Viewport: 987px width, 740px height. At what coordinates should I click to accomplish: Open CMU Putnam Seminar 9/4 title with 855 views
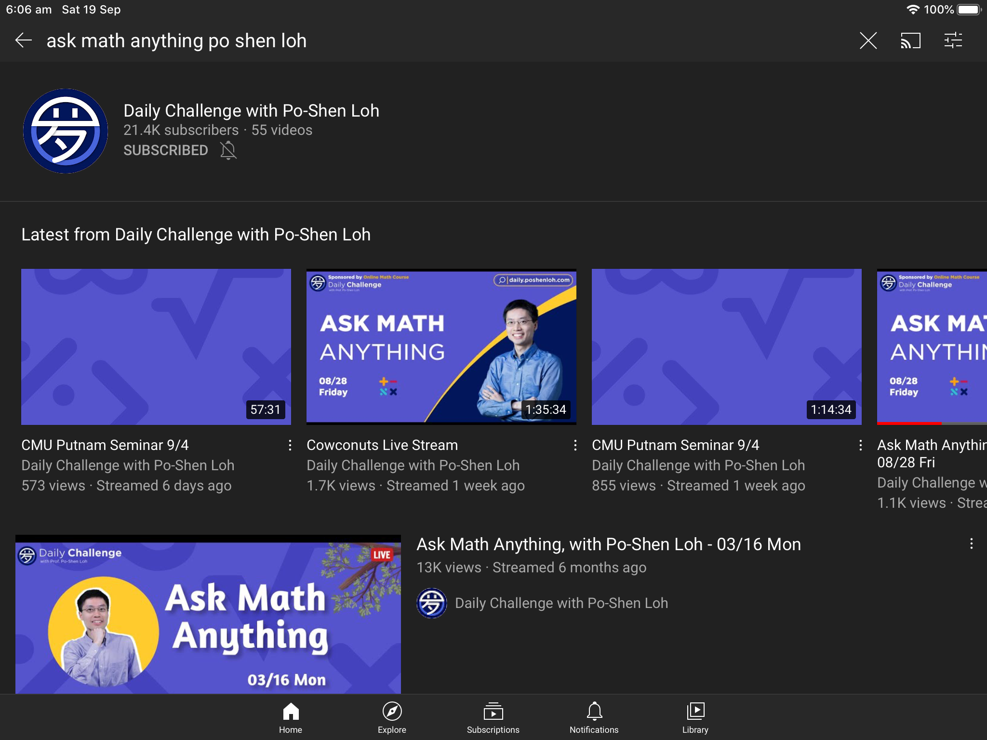click(x=676, y=445)
